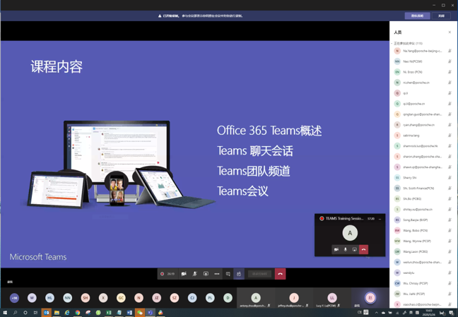Switch to Microsoft Teams taskbar icon
Screen dimensions: 458x317
[x=150, y=313]
